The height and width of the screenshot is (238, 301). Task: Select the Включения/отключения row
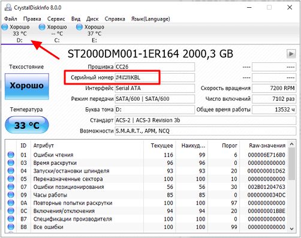[147, 210]
